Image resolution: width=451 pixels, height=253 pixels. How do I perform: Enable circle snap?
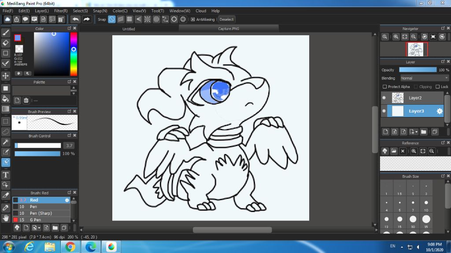coord(156,19)
